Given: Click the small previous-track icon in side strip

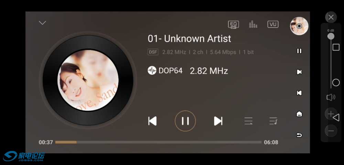Looking at the screenshot, I should pyautogui.click(x=299, y=93).
